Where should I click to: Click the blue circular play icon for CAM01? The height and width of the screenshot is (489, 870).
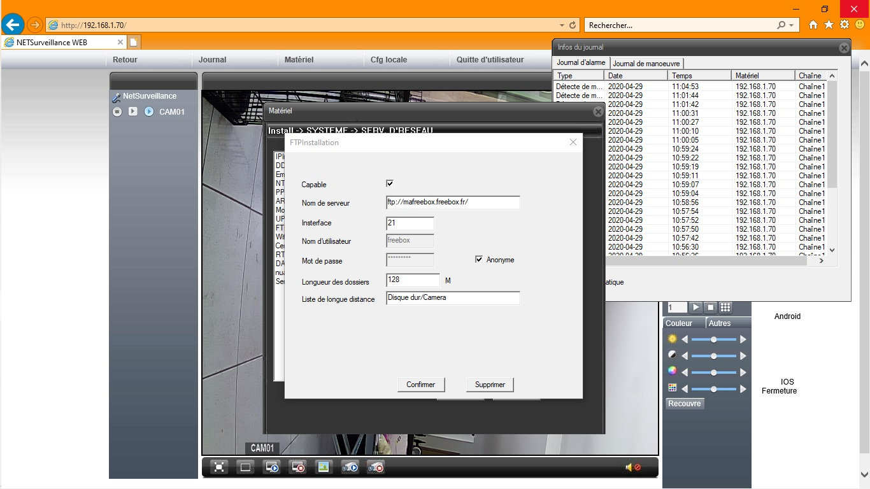coord(149,111)
